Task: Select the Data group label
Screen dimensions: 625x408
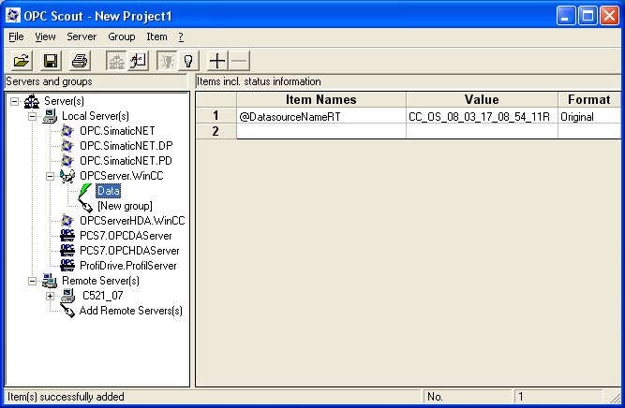Action: click(x=108, y=191)
